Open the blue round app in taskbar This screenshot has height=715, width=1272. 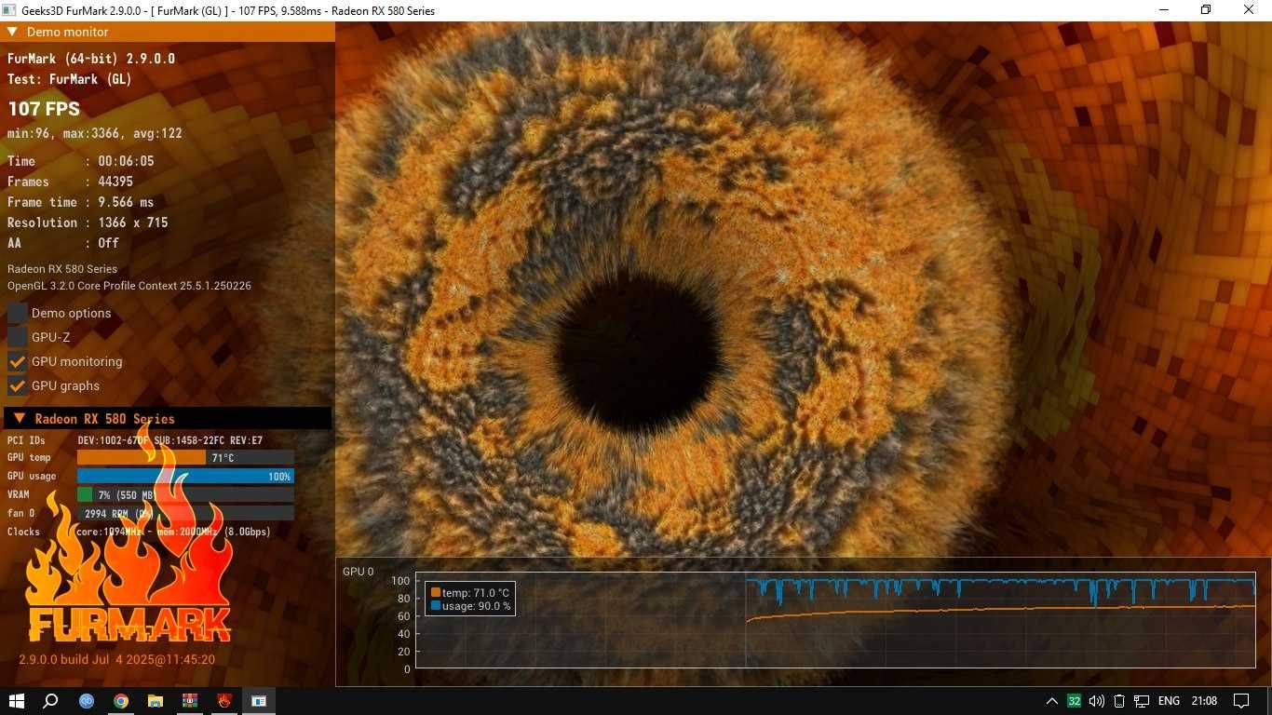click(x=87, y=701)
